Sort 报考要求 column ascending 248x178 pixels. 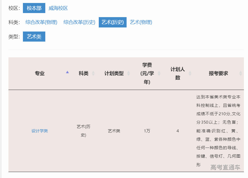point(240,72)
